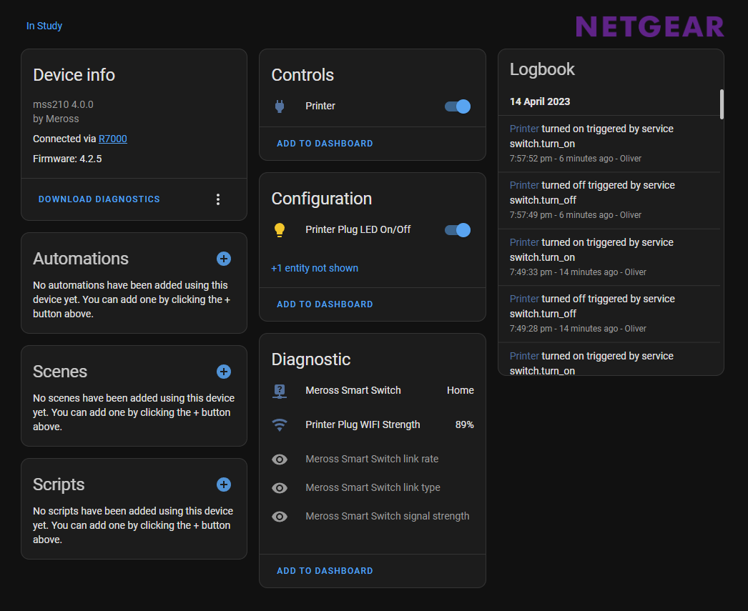Click the Logbook scrollbar thumb
This screenshot has width=748, height=611.
point(722,104)
